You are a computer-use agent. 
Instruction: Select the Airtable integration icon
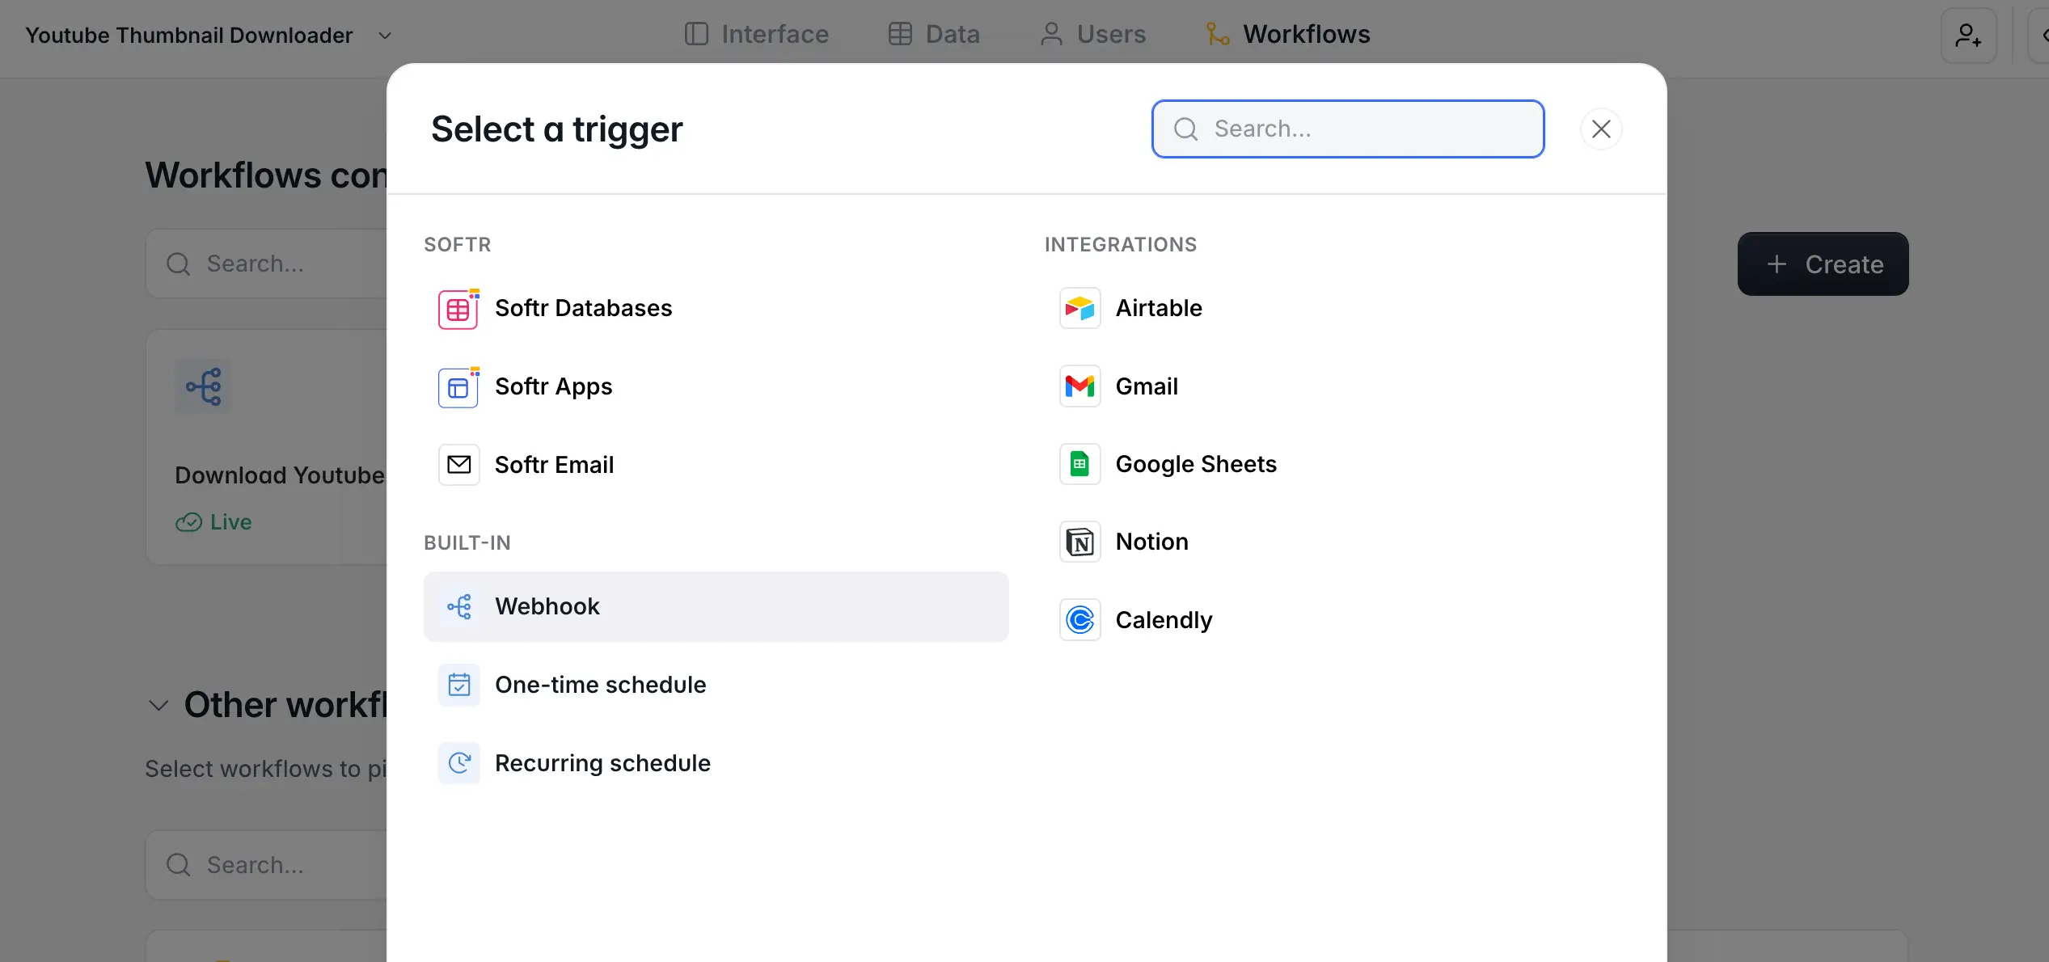[1079, 309]
